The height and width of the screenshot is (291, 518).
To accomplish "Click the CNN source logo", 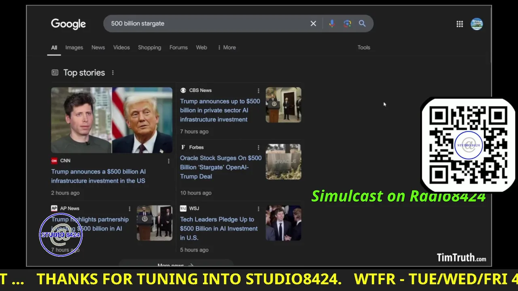I will point(54,160).
